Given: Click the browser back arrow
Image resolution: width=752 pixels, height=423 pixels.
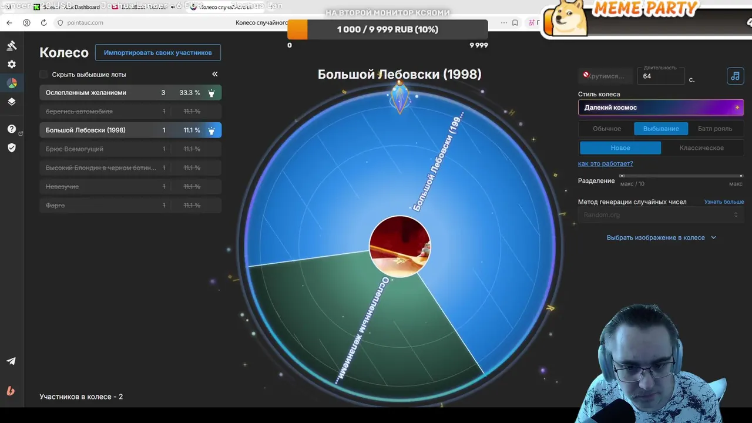Looking at the screenshot, I should coord(9,23).
